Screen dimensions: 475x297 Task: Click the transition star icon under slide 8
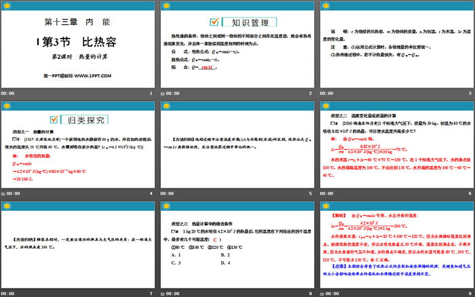[x=162, y=294]
